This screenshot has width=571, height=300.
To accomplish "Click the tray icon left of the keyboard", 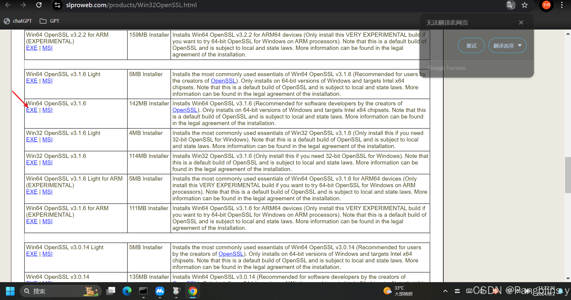I will [x=457, y=291].
